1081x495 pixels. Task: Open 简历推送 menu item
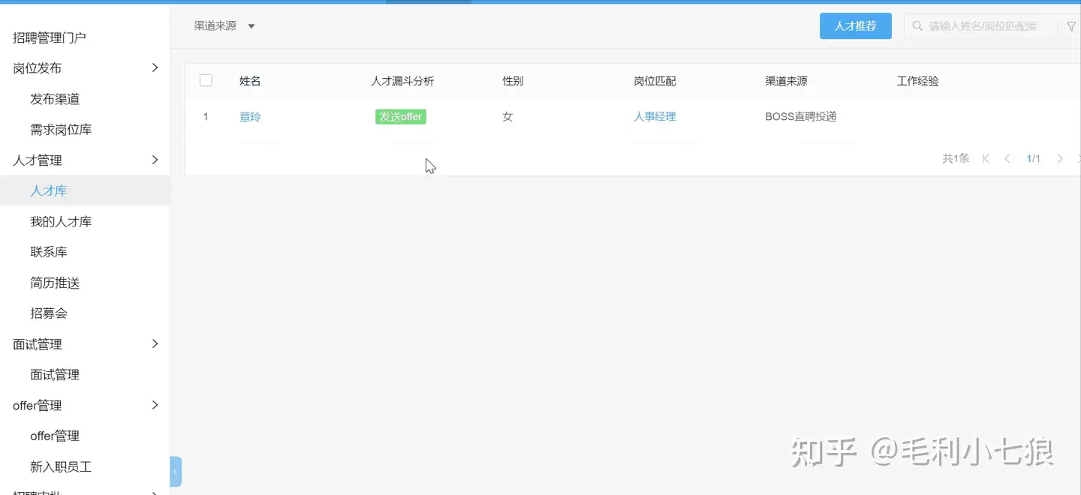tap(55, 283)
